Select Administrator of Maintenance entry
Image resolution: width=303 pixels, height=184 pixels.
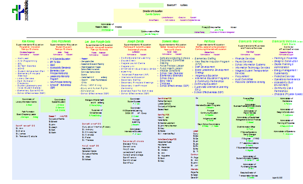point(287,100)
